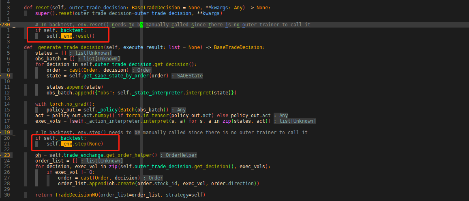Click the ': OrderHelper' inlay type hint
469x201 pixels.
click(179, 155)
